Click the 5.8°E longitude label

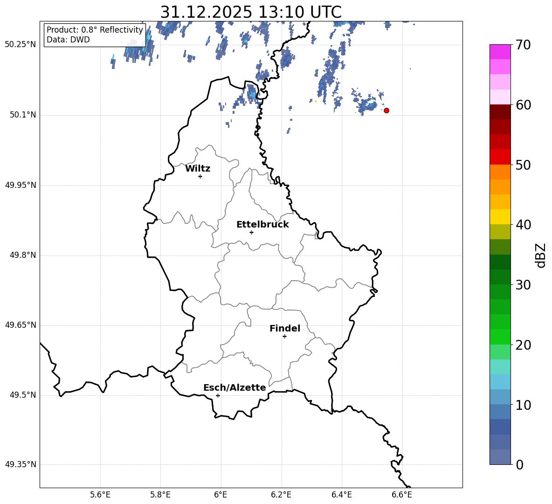(x=160, y=495)
